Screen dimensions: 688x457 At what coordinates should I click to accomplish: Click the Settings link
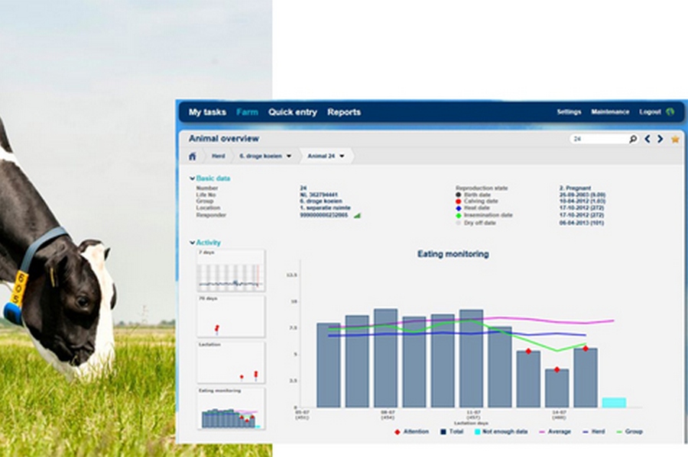coord(569,112)
